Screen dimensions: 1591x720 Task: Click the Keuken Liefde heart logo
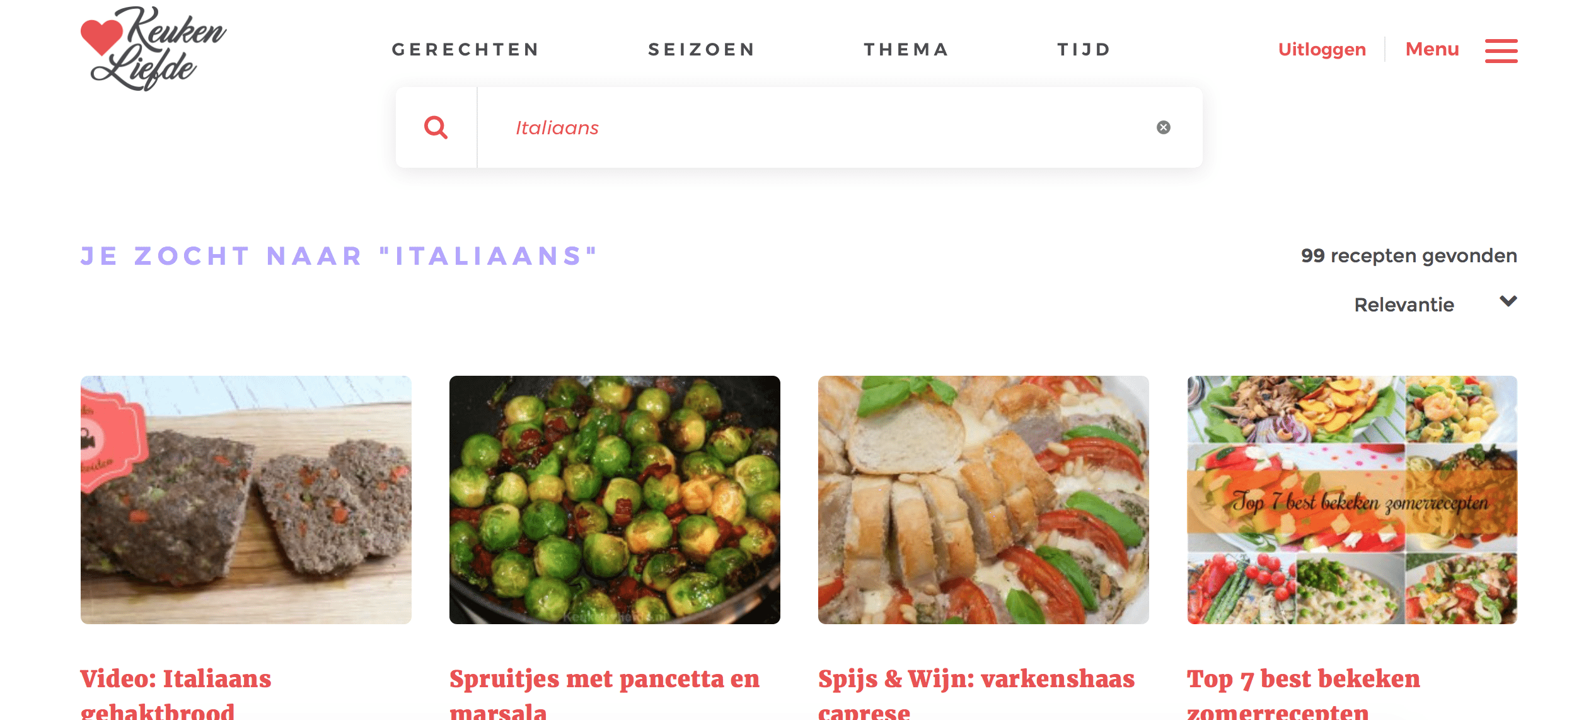pyautogui.click(x=153, y=49)
